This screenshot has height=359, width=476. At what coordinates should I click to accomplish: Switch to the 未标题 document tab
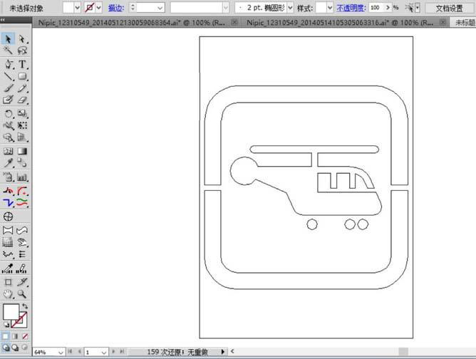click(x=464, y=23)
